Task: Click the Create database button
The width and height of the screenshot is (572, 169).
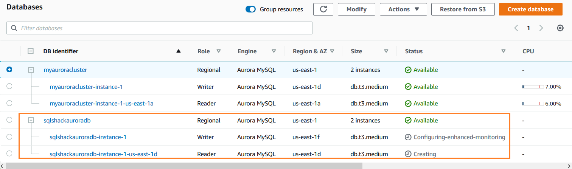Action: coord(530,9)
